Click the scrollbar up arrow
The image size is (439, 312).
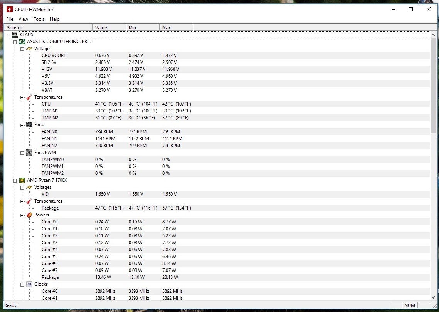tap(433, 35)
